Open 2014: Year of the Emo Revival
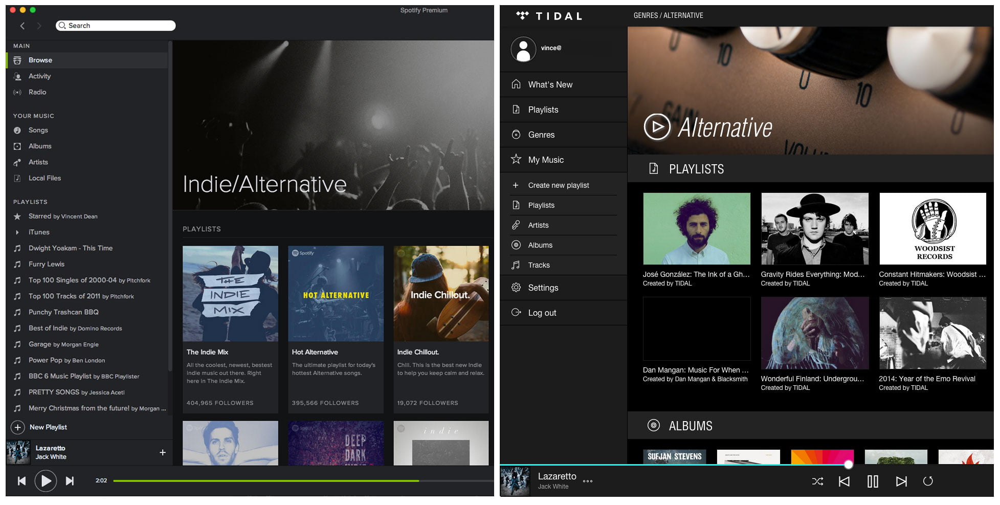This screenshot has height=505, width=1000. click(933, 333)
